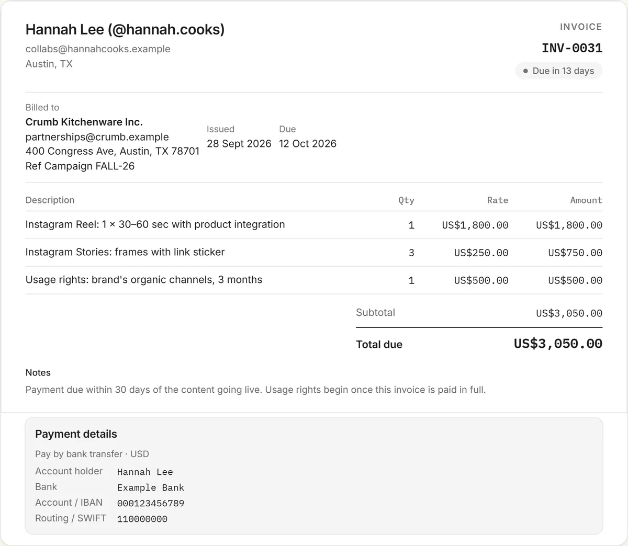The width and height of the screenshot is (628, 546).
Task: Click the issued date 28 Sept 2026
Action: pos(239,144)
